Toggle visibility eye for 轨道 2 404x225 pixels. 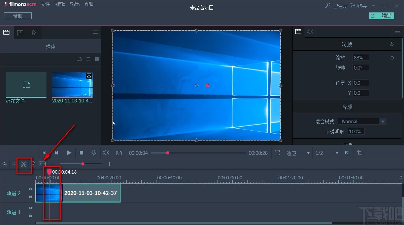31,189
